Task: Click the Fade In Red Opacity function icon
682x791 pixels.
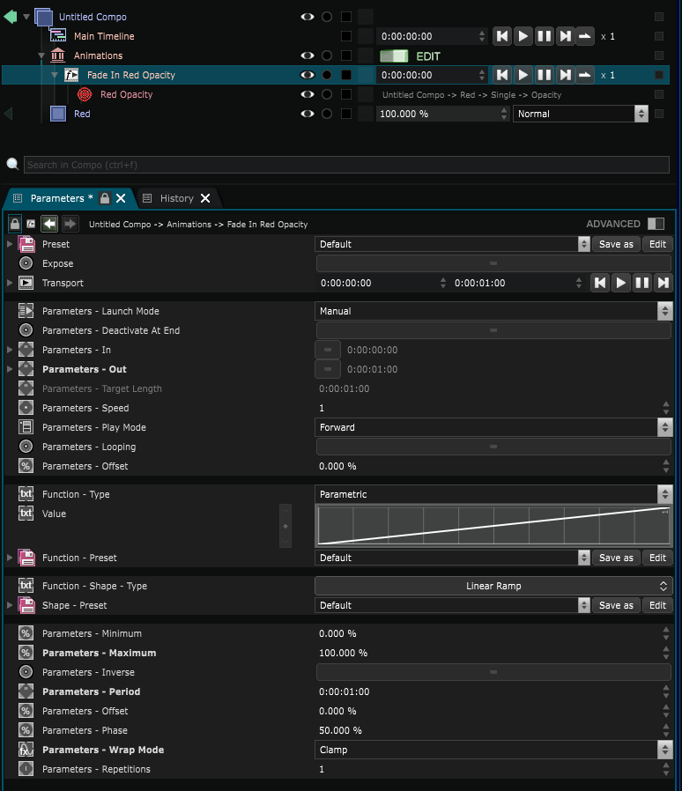Action: click(71, 75)
